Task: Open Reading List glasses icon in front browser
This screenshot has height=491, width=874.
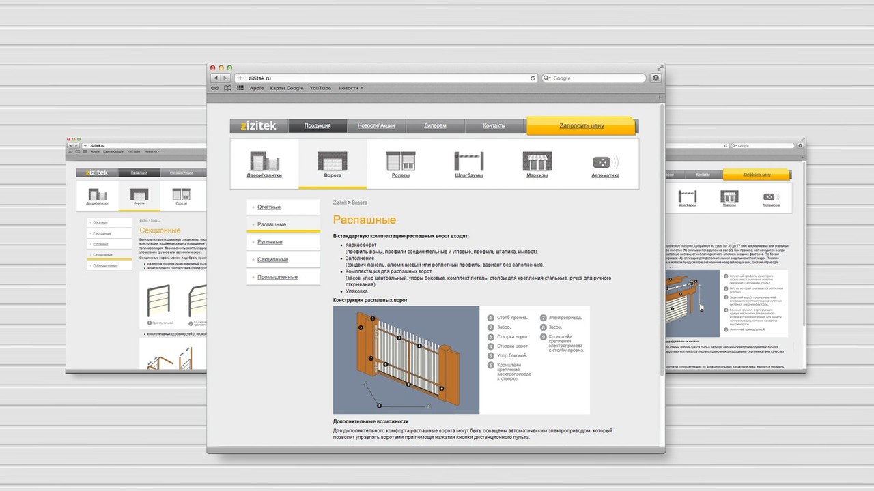Action: coord(215,88)
